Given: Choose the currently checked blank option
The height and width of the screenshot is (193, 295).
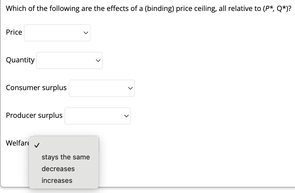Looking at the screenshot, I should (x=63, y=145).
